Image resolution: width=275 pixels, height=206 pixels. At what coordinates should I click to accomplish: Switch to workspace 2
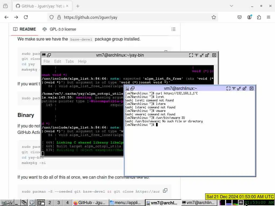(x=50, y=203)
